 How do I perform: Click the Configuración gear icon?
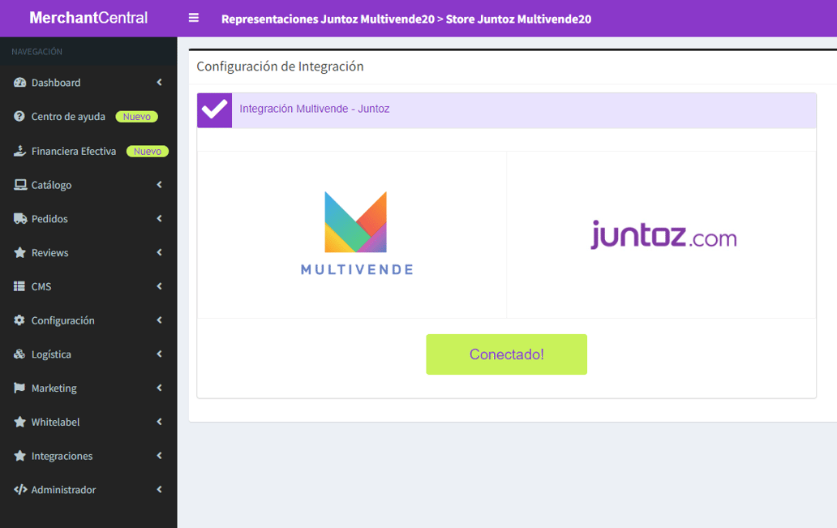[19, 320]
